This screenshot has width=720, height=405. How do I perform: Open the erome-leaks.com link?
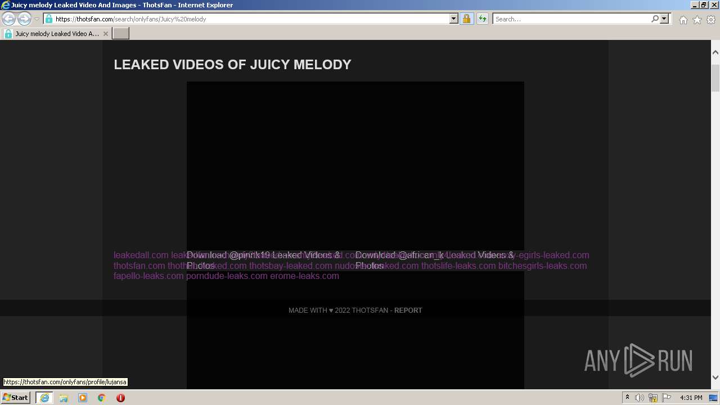[304, 276]
